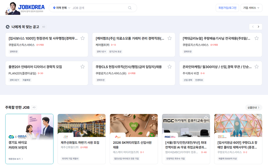Open '[역대급리뉴얼] 쿠팡배송기사님 전국채용' posting
Image resolution: width=268 pixels, height=166 pixels.
[x=216, y=38]
